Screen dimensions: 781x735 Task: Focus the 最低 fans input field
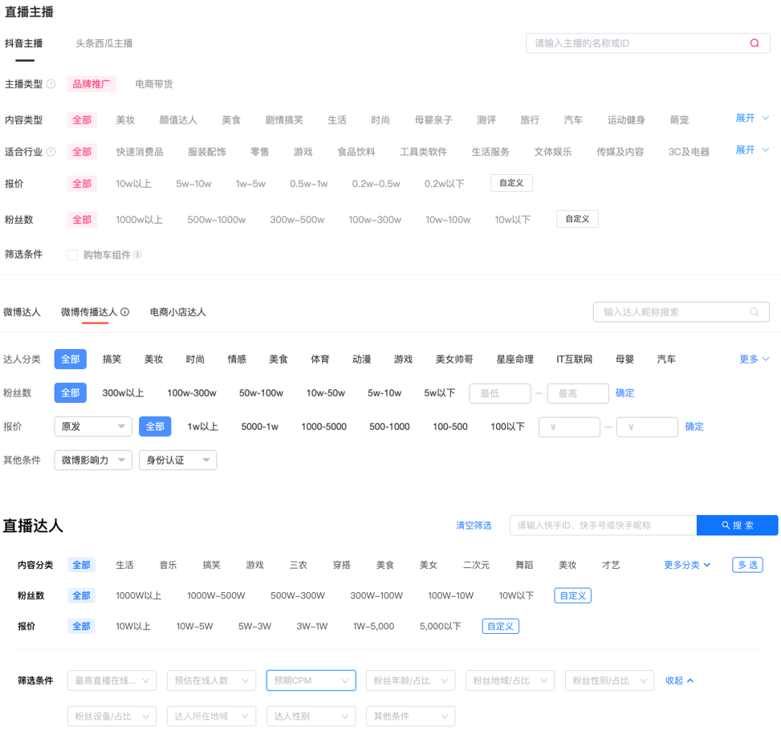pyautogui.click(x=500, y=393)
